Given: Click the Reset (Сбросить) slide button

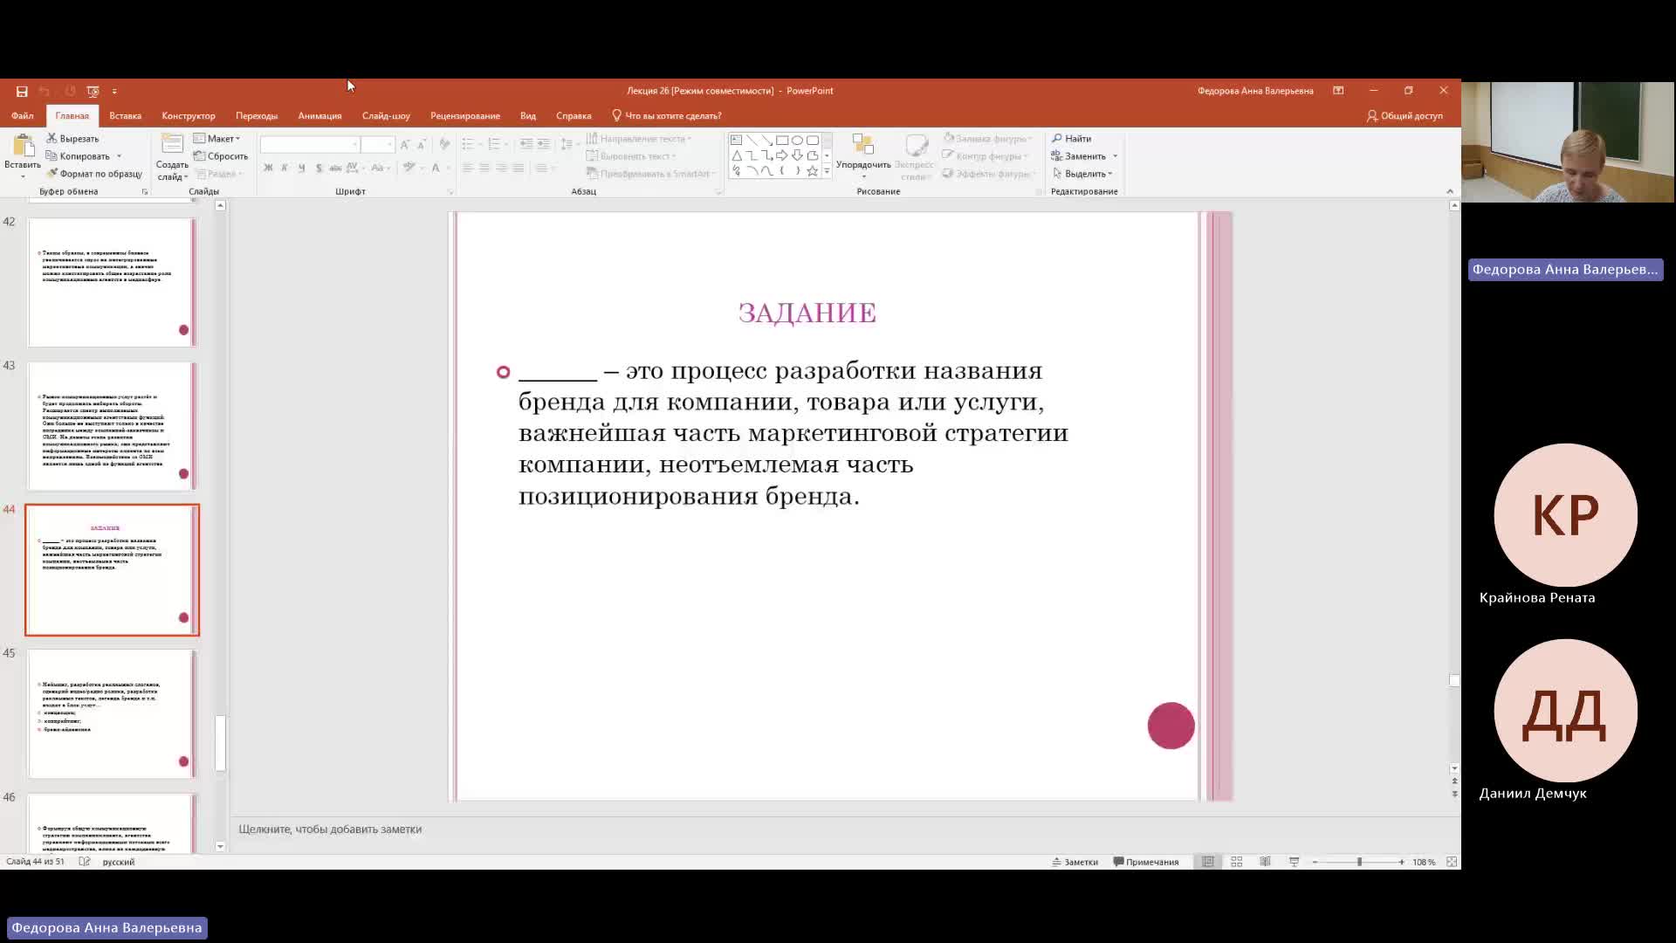Looking at the screenshot, I should coord(221,156).
